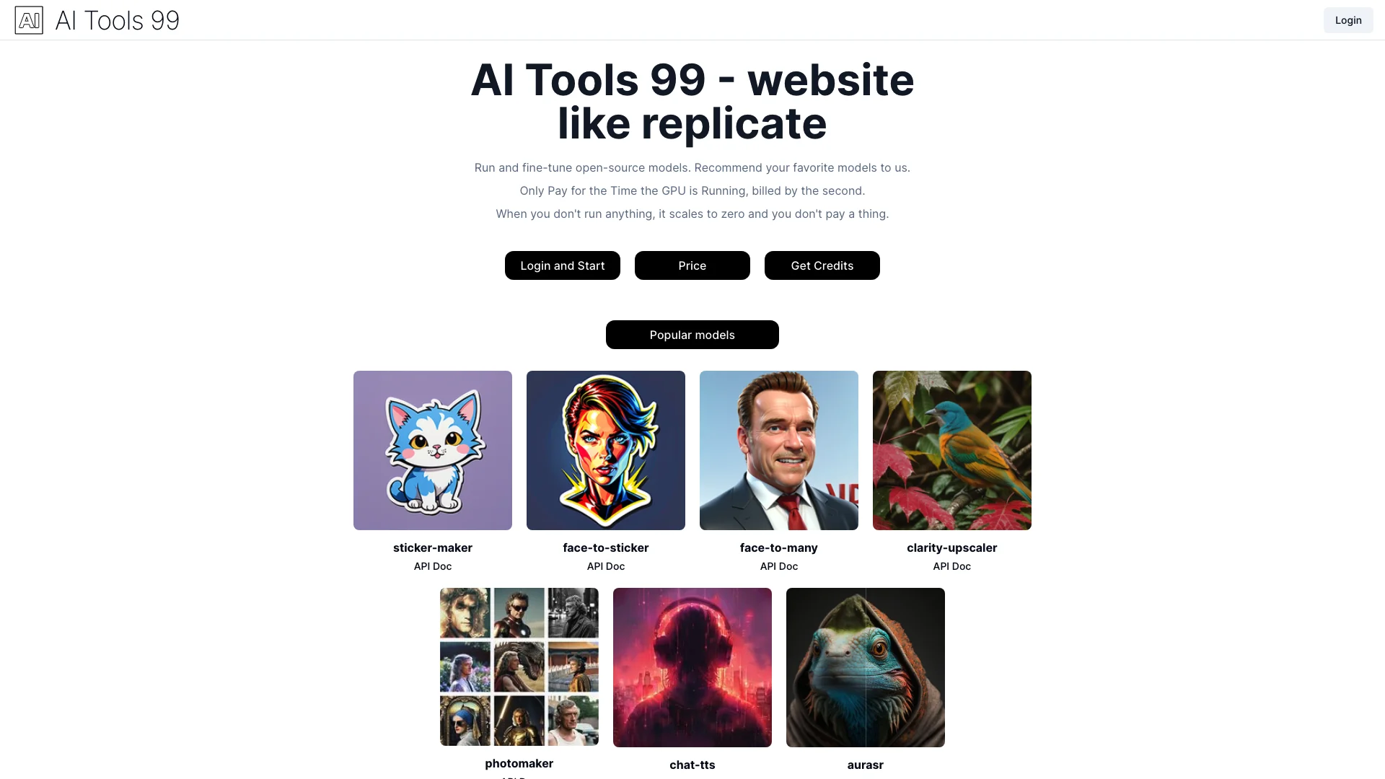1385x779 pixels.
Task: Click the Login button top right
Action: 1348,20
